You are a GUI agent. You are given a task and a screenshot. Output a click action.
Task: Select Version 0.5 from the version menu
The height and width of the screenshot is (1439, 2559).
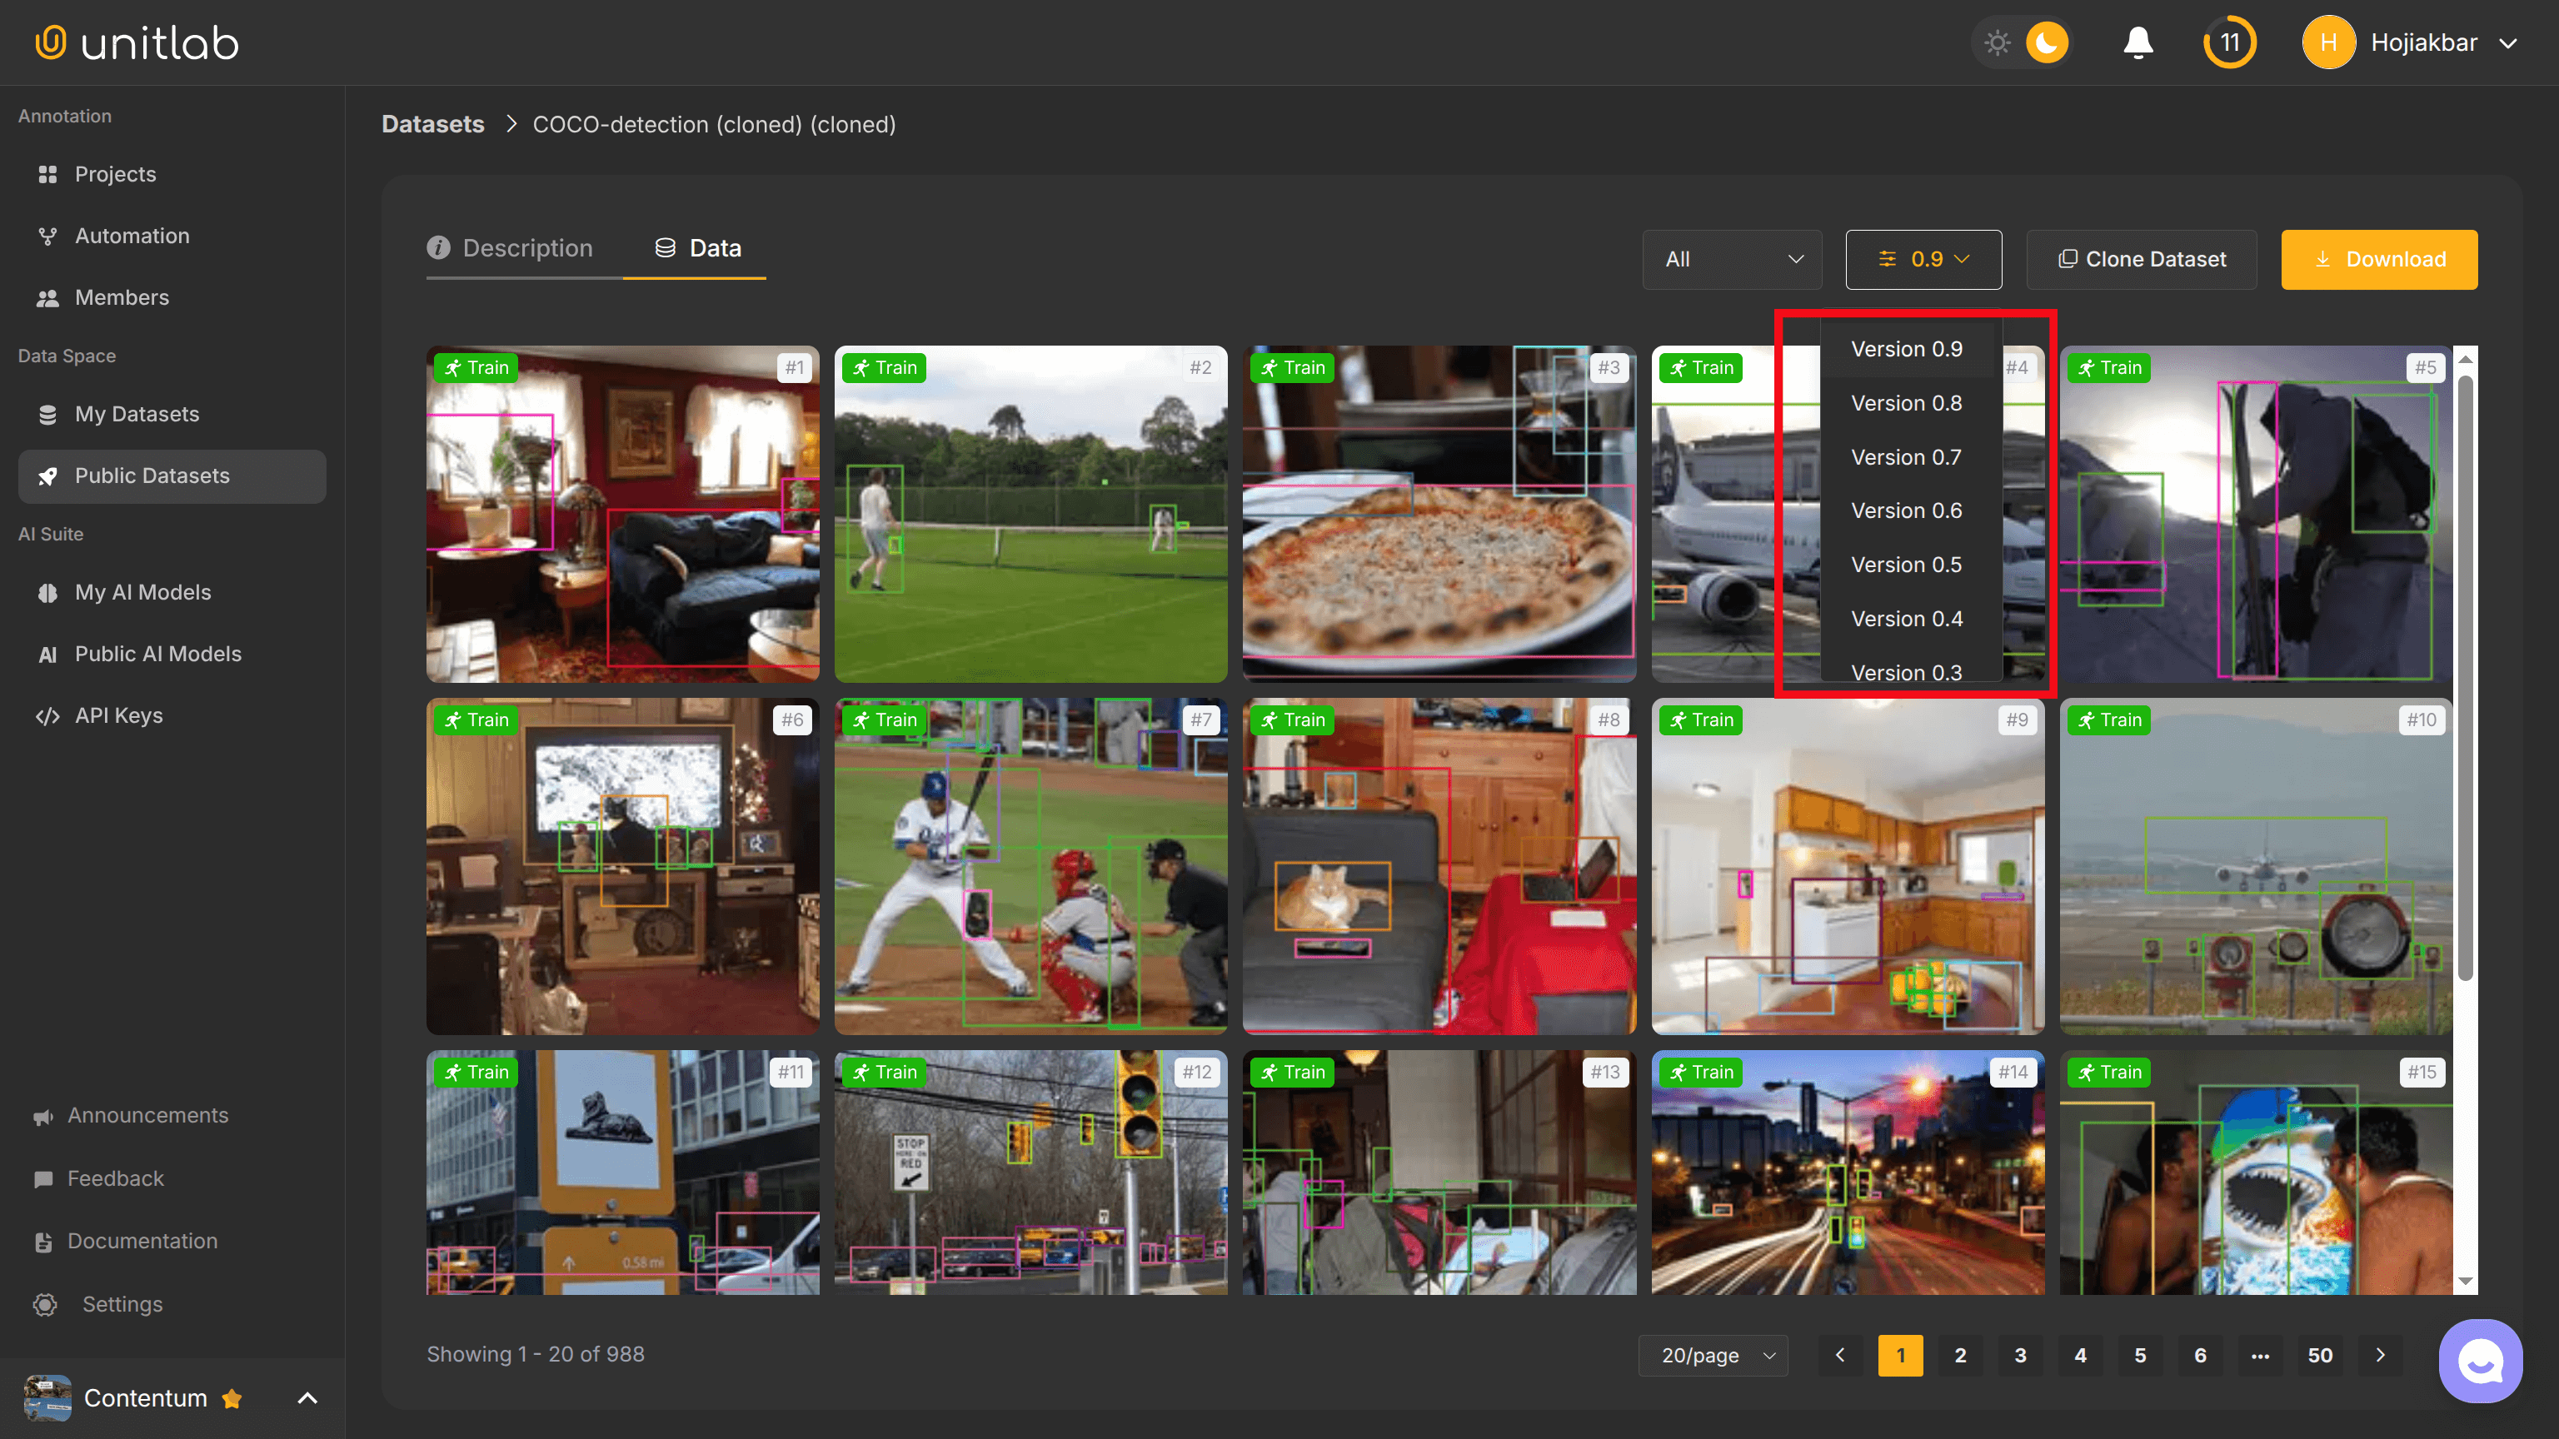tap(1905, 564)
